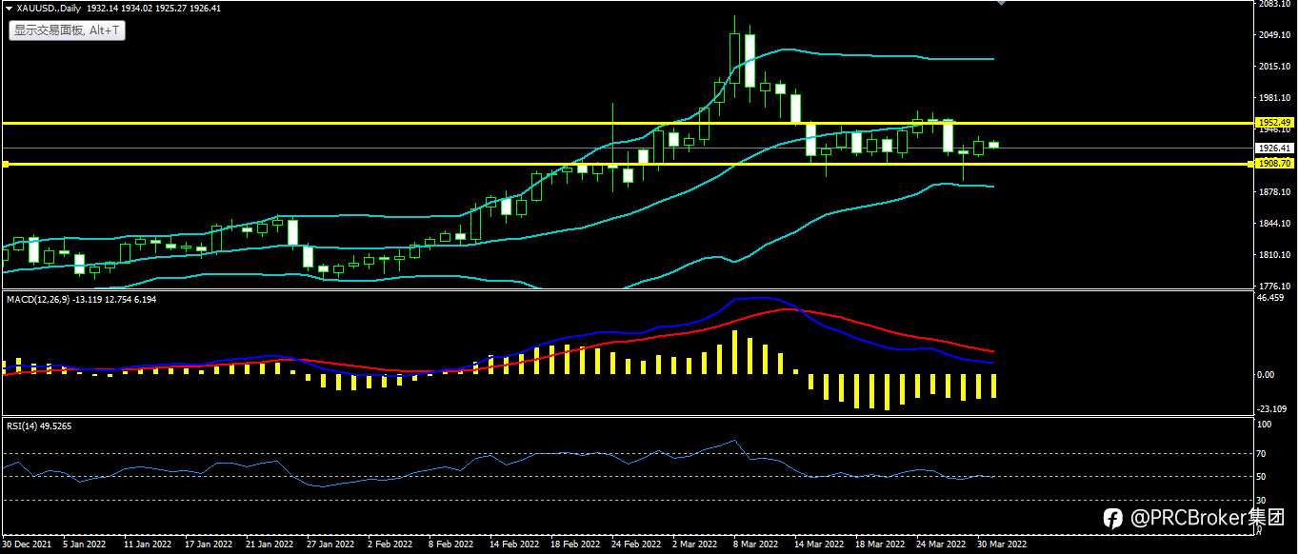Click the 2 Mar 2022 date label
This screenshot has width=1299, height=554.
click(694, 544)
